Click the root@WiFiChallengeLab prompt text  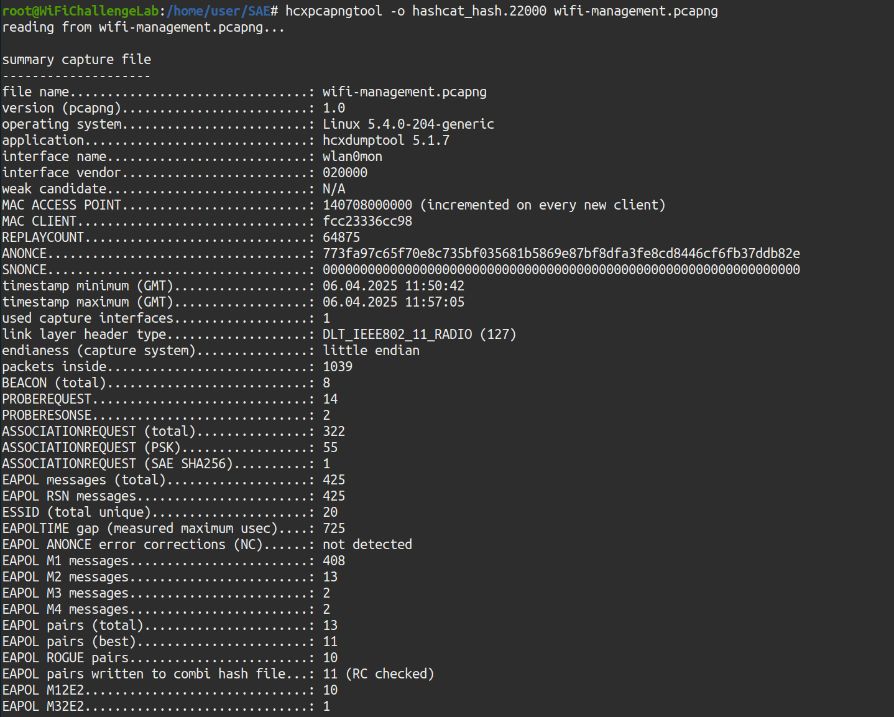[81, 11]
